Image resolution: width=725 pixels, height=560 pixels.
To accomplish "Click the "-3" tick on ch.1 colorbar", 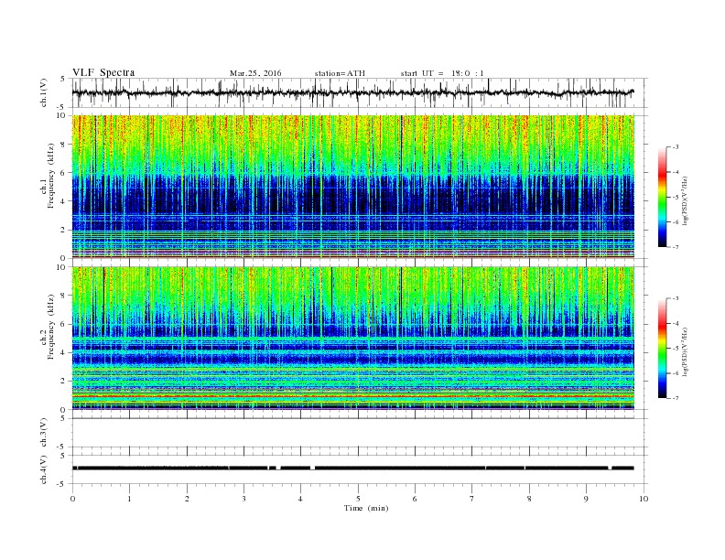I will [x=676, y=147].
